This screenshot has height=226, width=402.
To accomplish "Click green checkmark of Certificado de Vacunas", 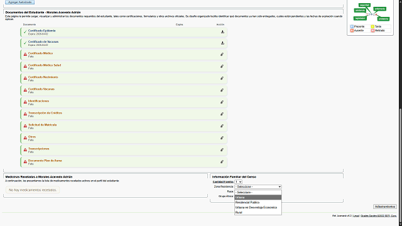I will [25, 43].
